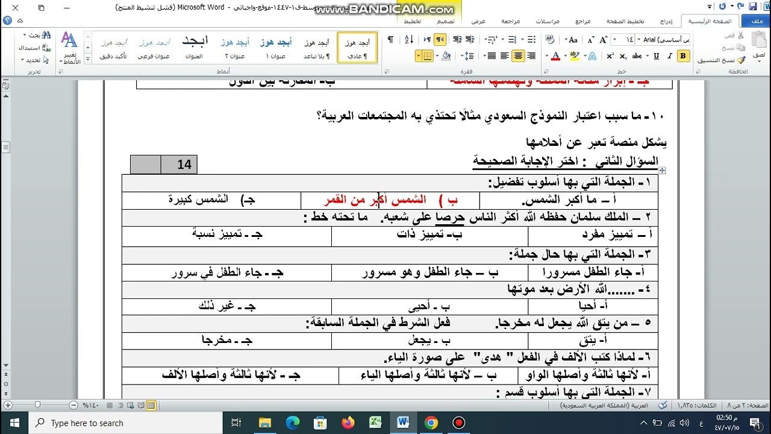Toggle Underline formatting
Viewport: 771px width, 434px height.
(x=656, y=56)
